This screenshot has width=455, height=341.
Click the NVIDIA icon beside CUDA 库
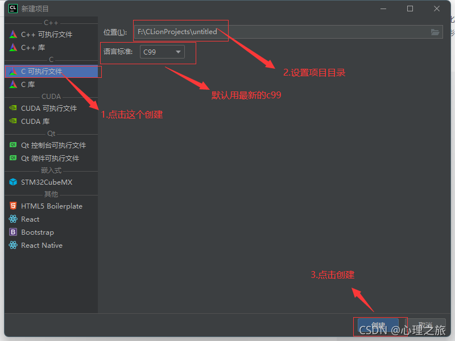13,120
